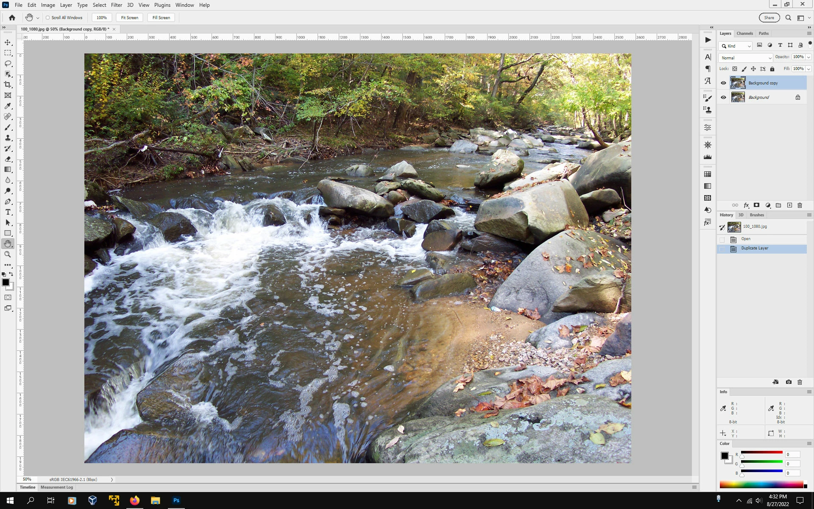Toggle visibility of Background layer
This screenshot has height=509, width=814.
723,98
